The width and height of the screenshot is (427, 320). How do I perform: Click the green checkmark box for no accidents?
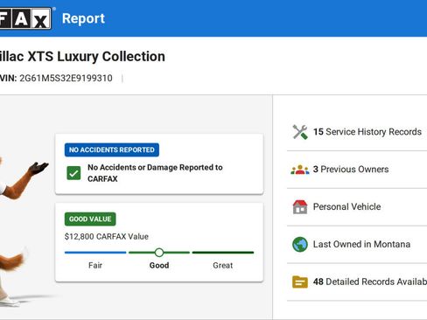(x=73, y=173)
